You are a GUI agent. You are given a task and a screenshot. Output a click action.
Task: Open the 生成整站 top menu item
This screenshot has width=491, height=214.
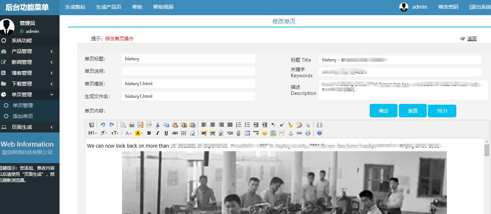[75, 7]
